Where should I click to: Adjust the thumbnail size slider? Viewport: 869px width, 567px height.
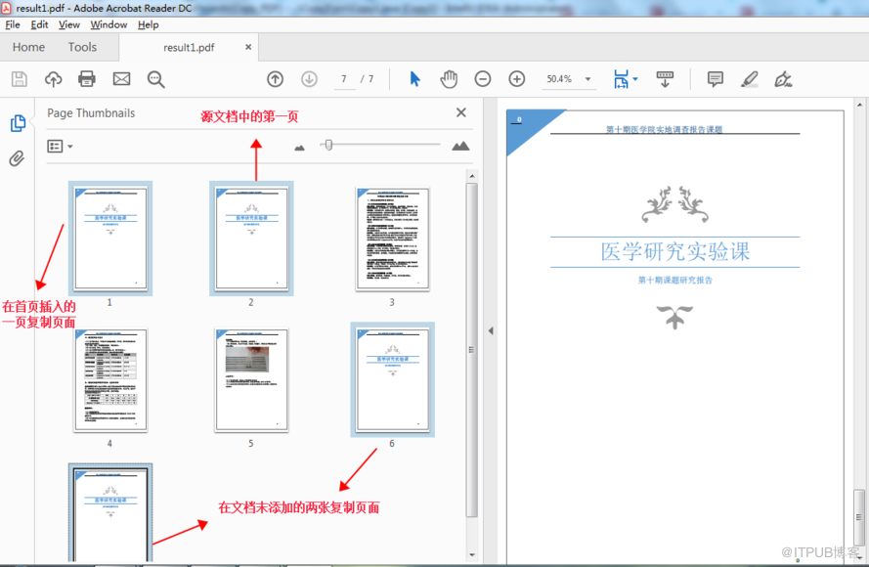329,146
